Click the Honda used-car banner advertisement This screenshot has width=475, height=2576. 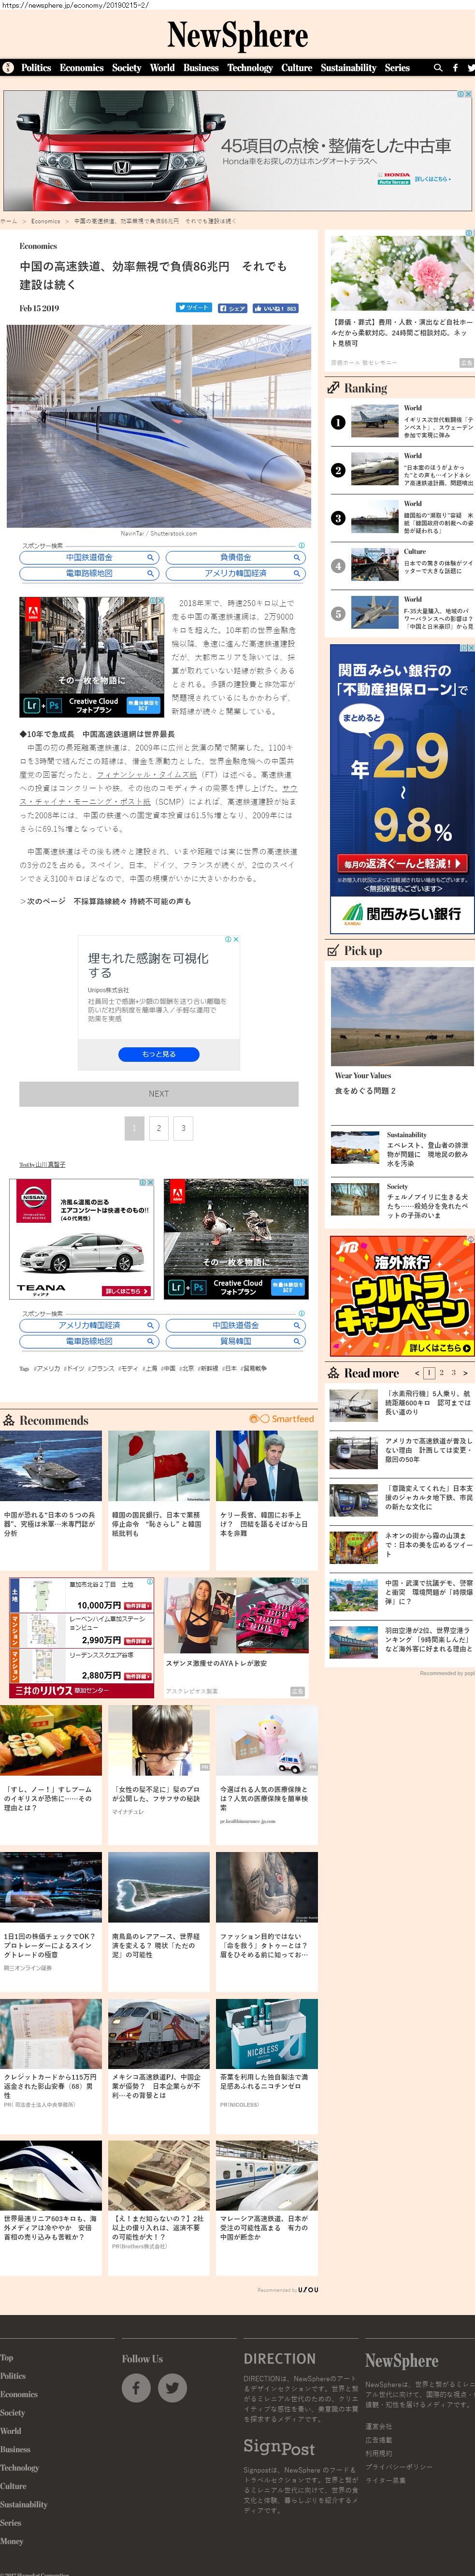(x=237, y=150)
